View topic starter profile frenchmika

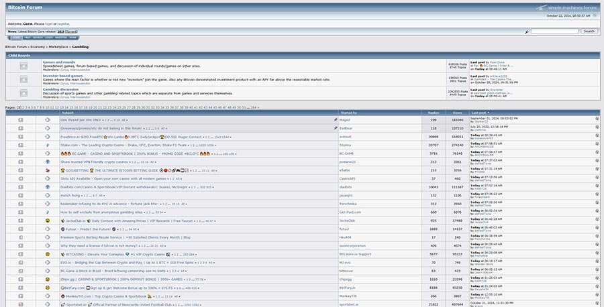pyautogui.click(x=348, y=204)
